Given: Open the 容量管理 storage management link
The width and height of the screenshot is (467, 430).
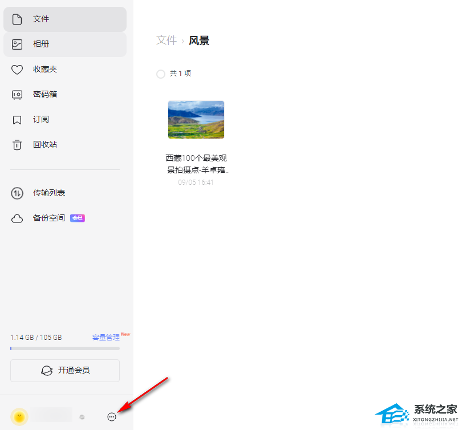Looking at the screenshot, I should pyautogui.click(x=105, y=337).
